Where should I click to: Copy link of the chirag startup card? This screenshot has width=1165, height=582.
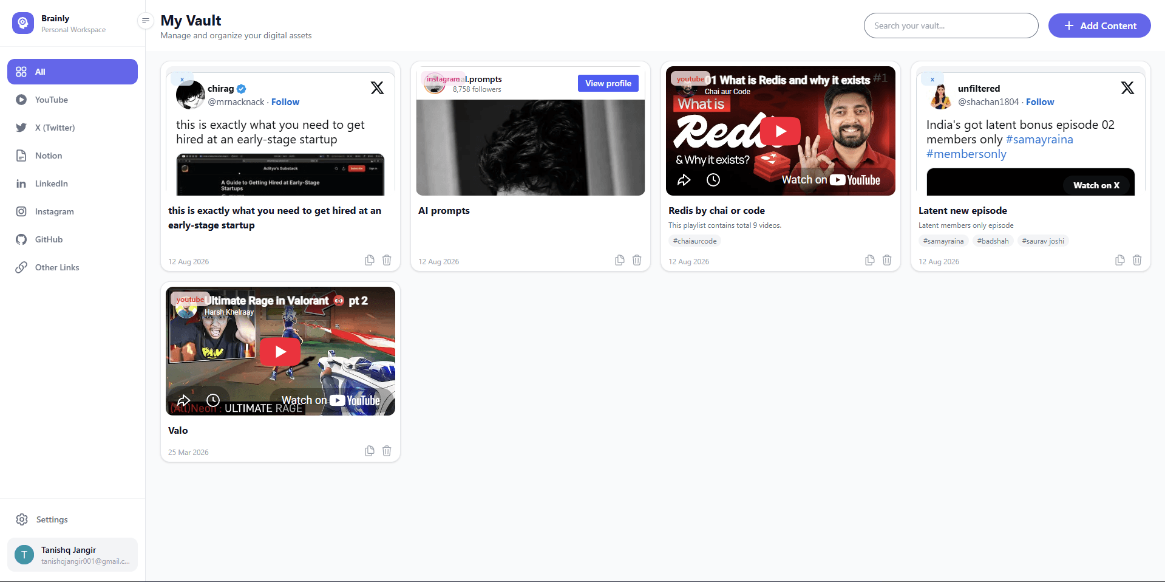[x=369, y=260]
